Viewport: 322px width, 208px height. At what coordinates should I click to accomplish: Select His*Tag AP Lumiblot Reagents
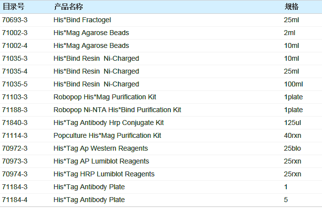point(101,162)
